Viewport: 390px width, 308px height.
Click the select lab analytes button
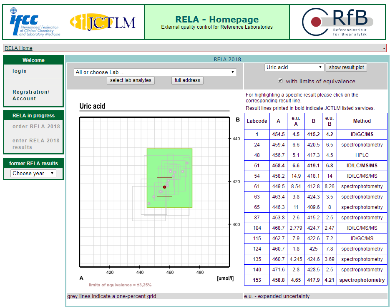click(x=131, y=80)
